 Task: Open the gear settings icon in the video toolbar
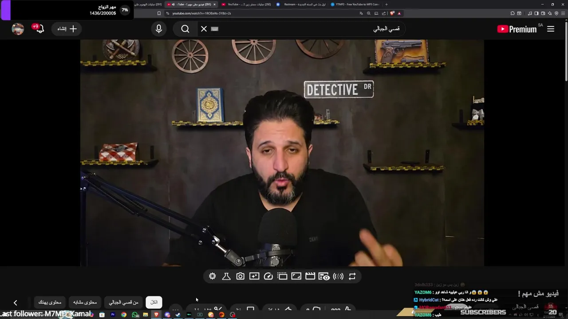pyautogui.click(x=213, y=276)
